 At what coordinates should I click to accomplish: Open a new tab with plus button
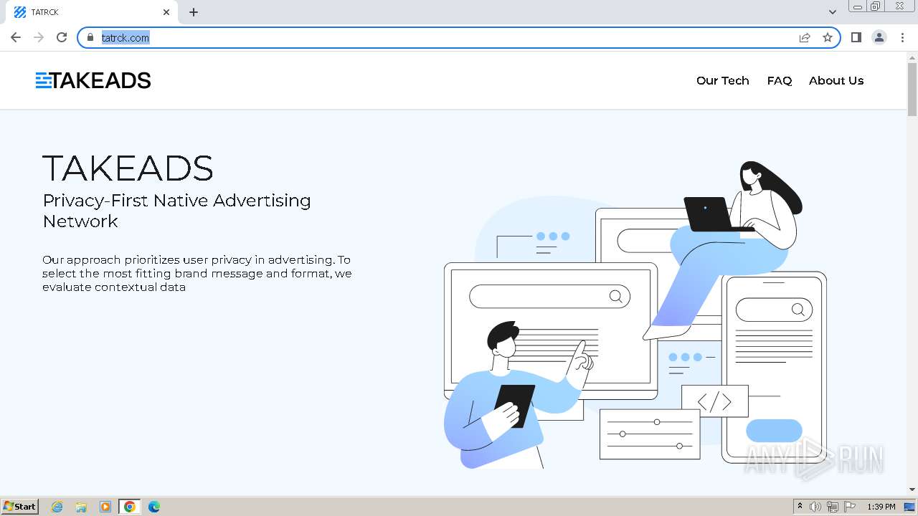tap(194, 12)
